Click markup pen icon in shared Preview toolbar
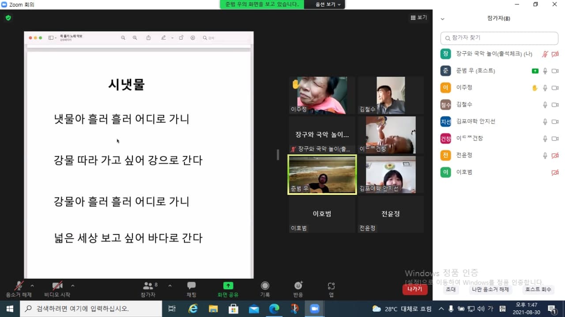565x317 pixels. 163,38
